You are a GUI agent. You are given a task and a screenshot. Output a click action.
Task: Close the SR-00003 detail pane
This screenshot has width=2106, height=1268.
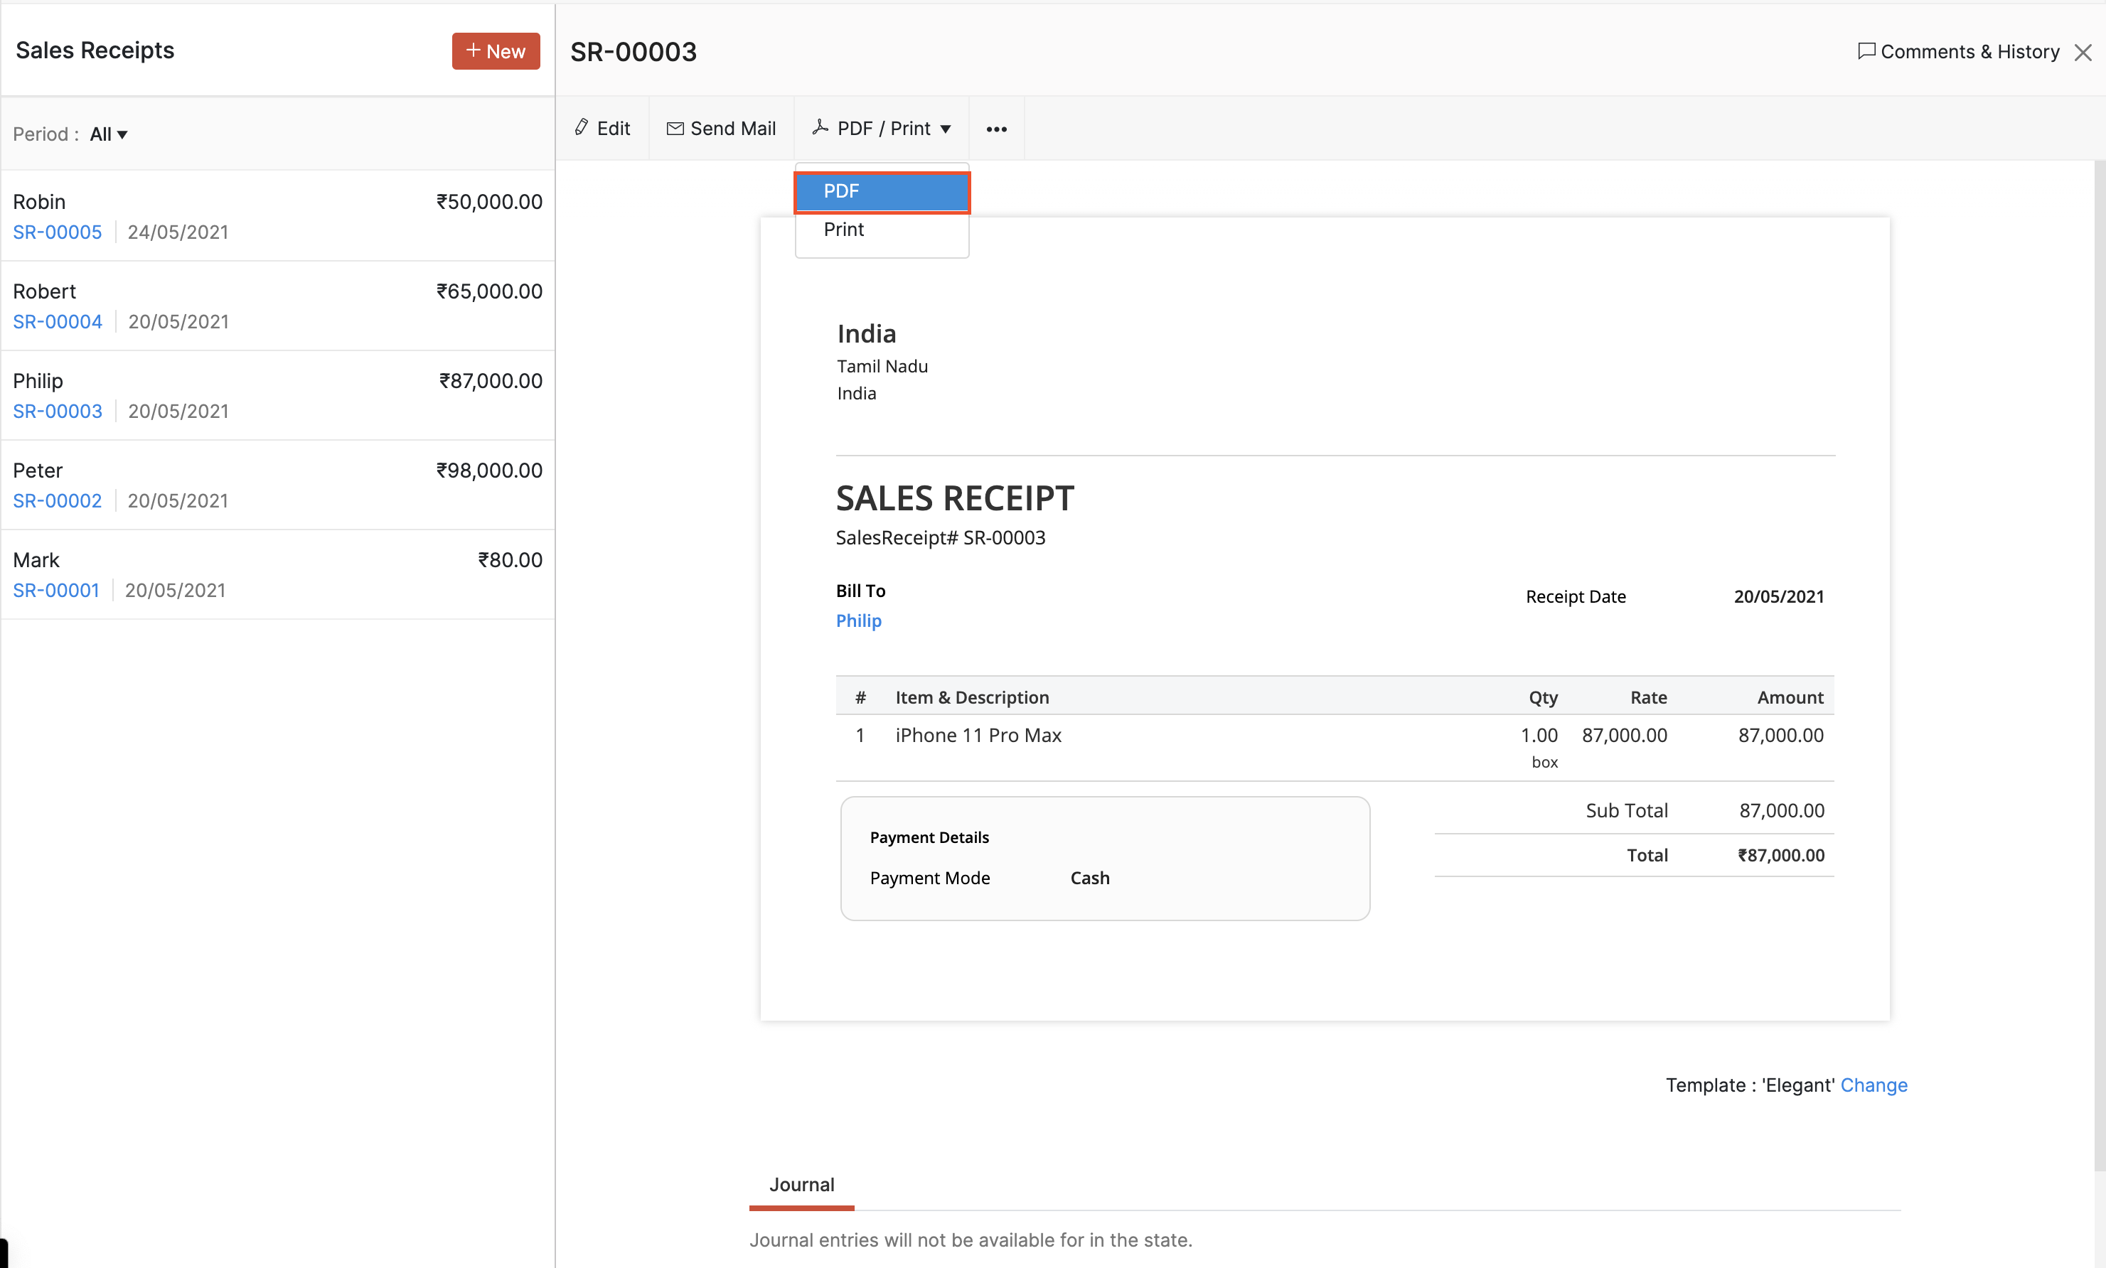pos(2083,53)
